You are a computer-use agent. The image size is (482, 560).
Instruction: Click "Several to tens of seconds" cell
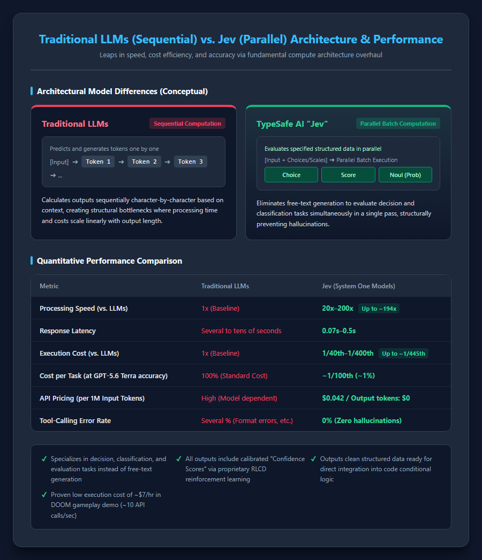242,331
